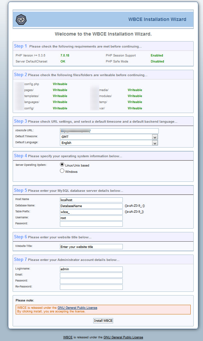Viewport: 203px width, 341px height.
Task: Select the Linux/Unix based radio button
Action: coord(62,165)
